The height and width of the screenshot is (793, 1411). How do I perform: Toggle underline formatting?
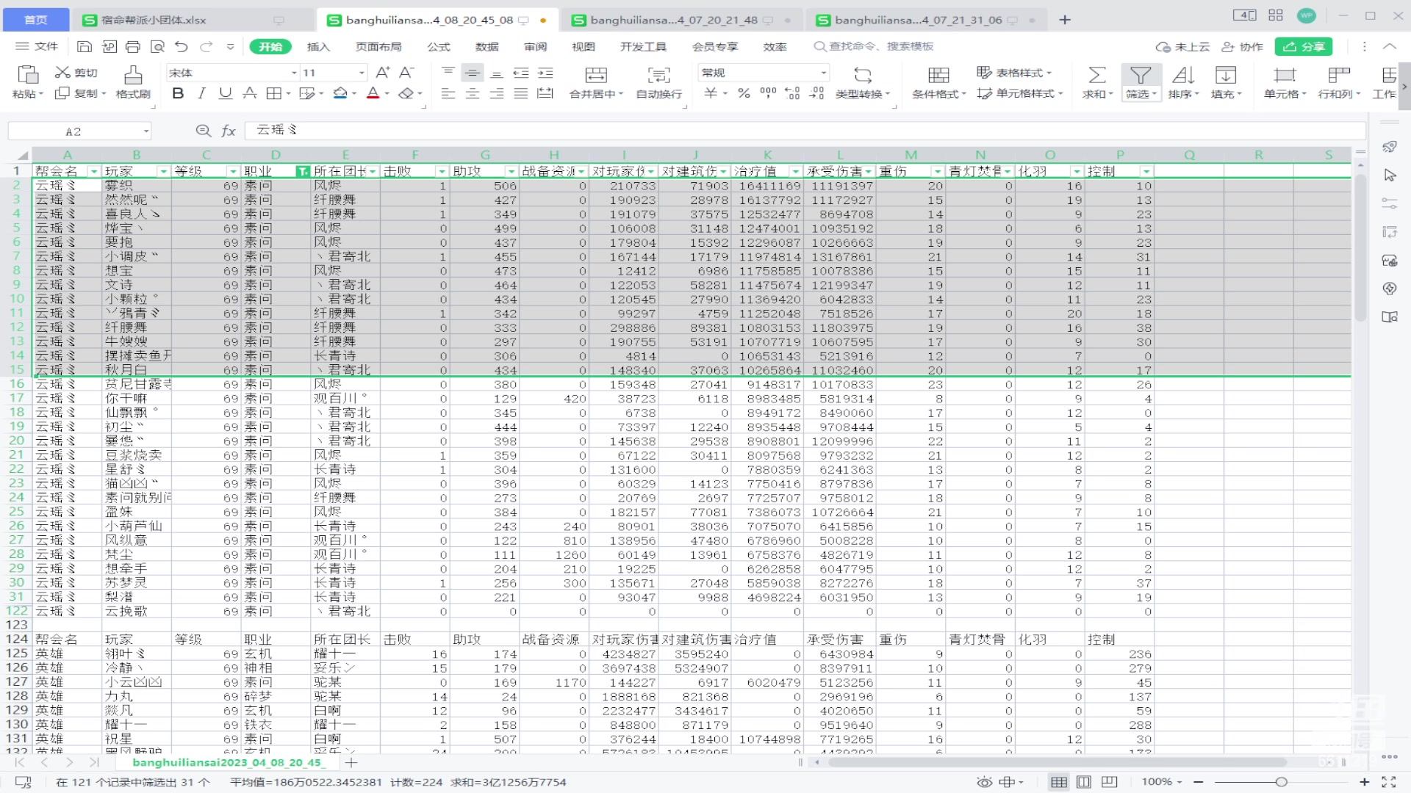pos(224,93)
